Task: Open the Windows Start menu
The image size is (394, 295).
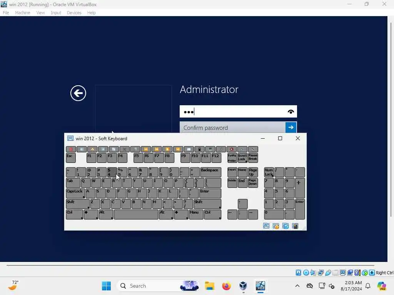Action: pos(106,286)
